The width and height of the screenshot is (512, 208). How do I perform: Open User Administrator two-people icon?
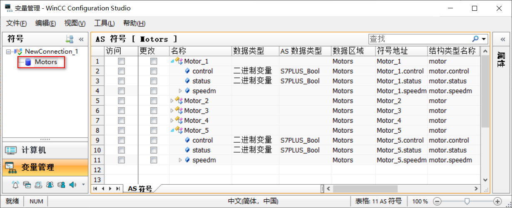[x=50, y=184]
